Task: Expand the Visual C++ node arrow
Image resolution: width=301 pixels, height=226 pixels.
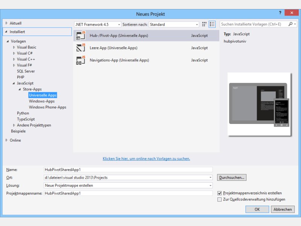Action: (14, 59)
